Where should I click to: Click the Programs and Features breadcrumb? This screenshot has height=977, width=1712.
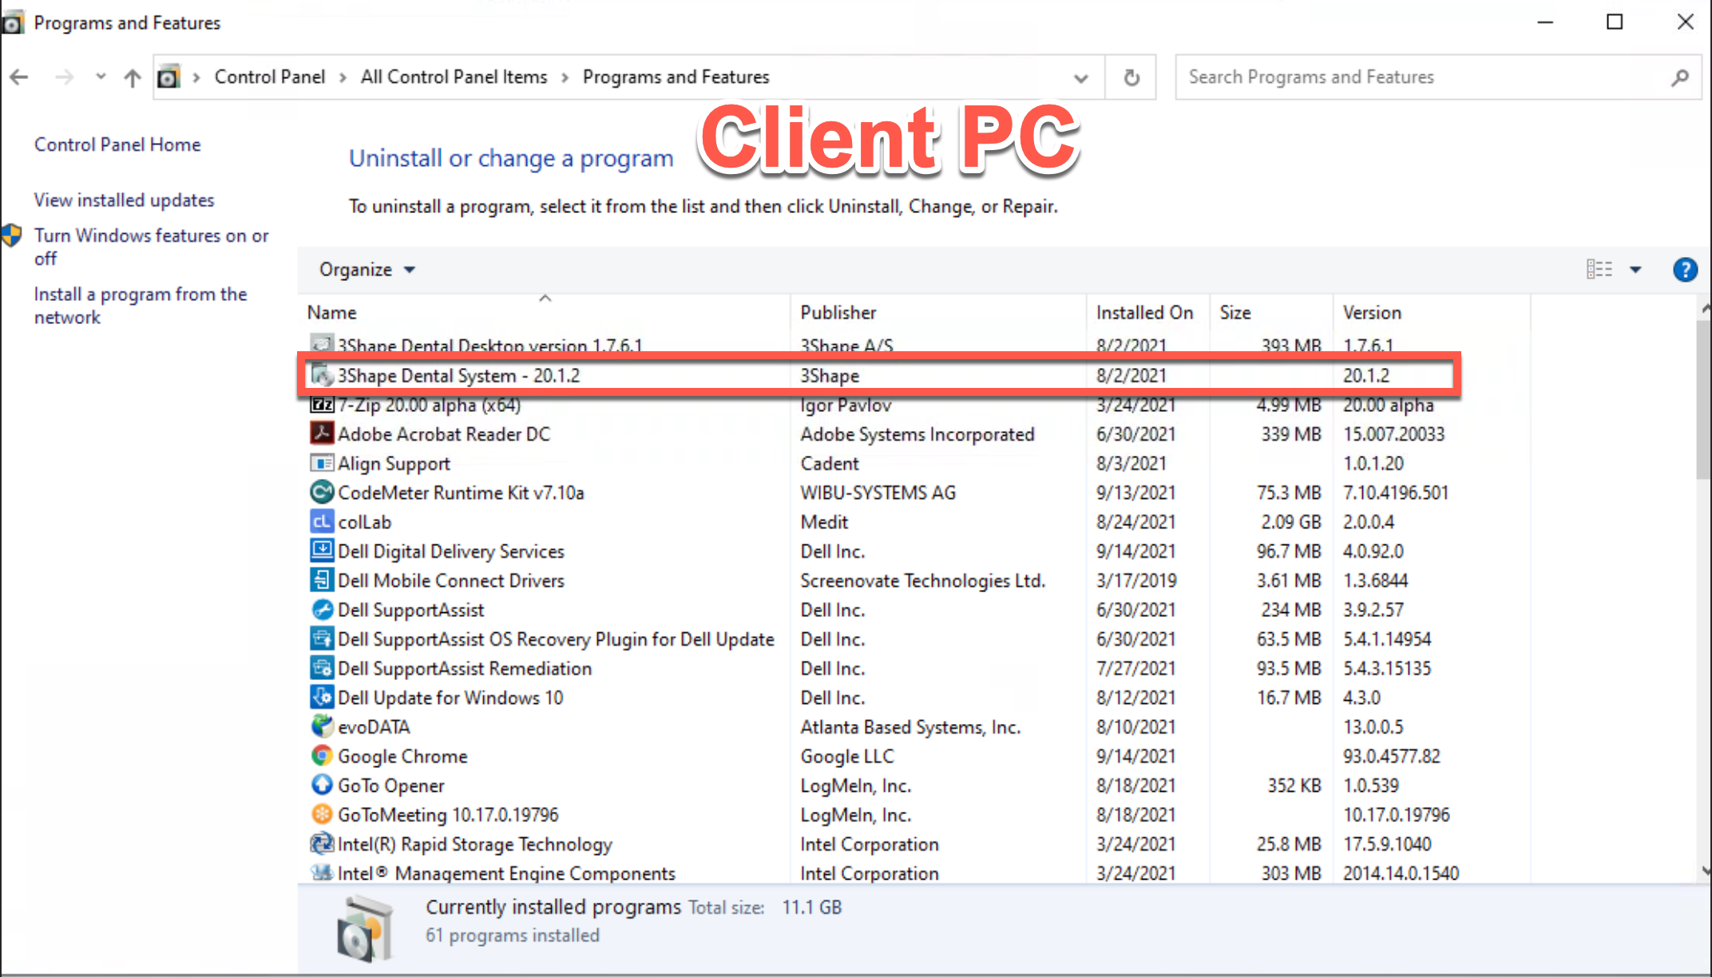coord(676,77)
